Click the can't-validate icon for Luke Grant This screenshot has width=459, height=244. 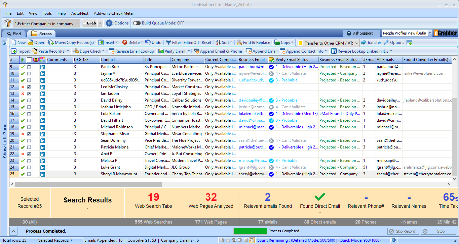[271, 167]
